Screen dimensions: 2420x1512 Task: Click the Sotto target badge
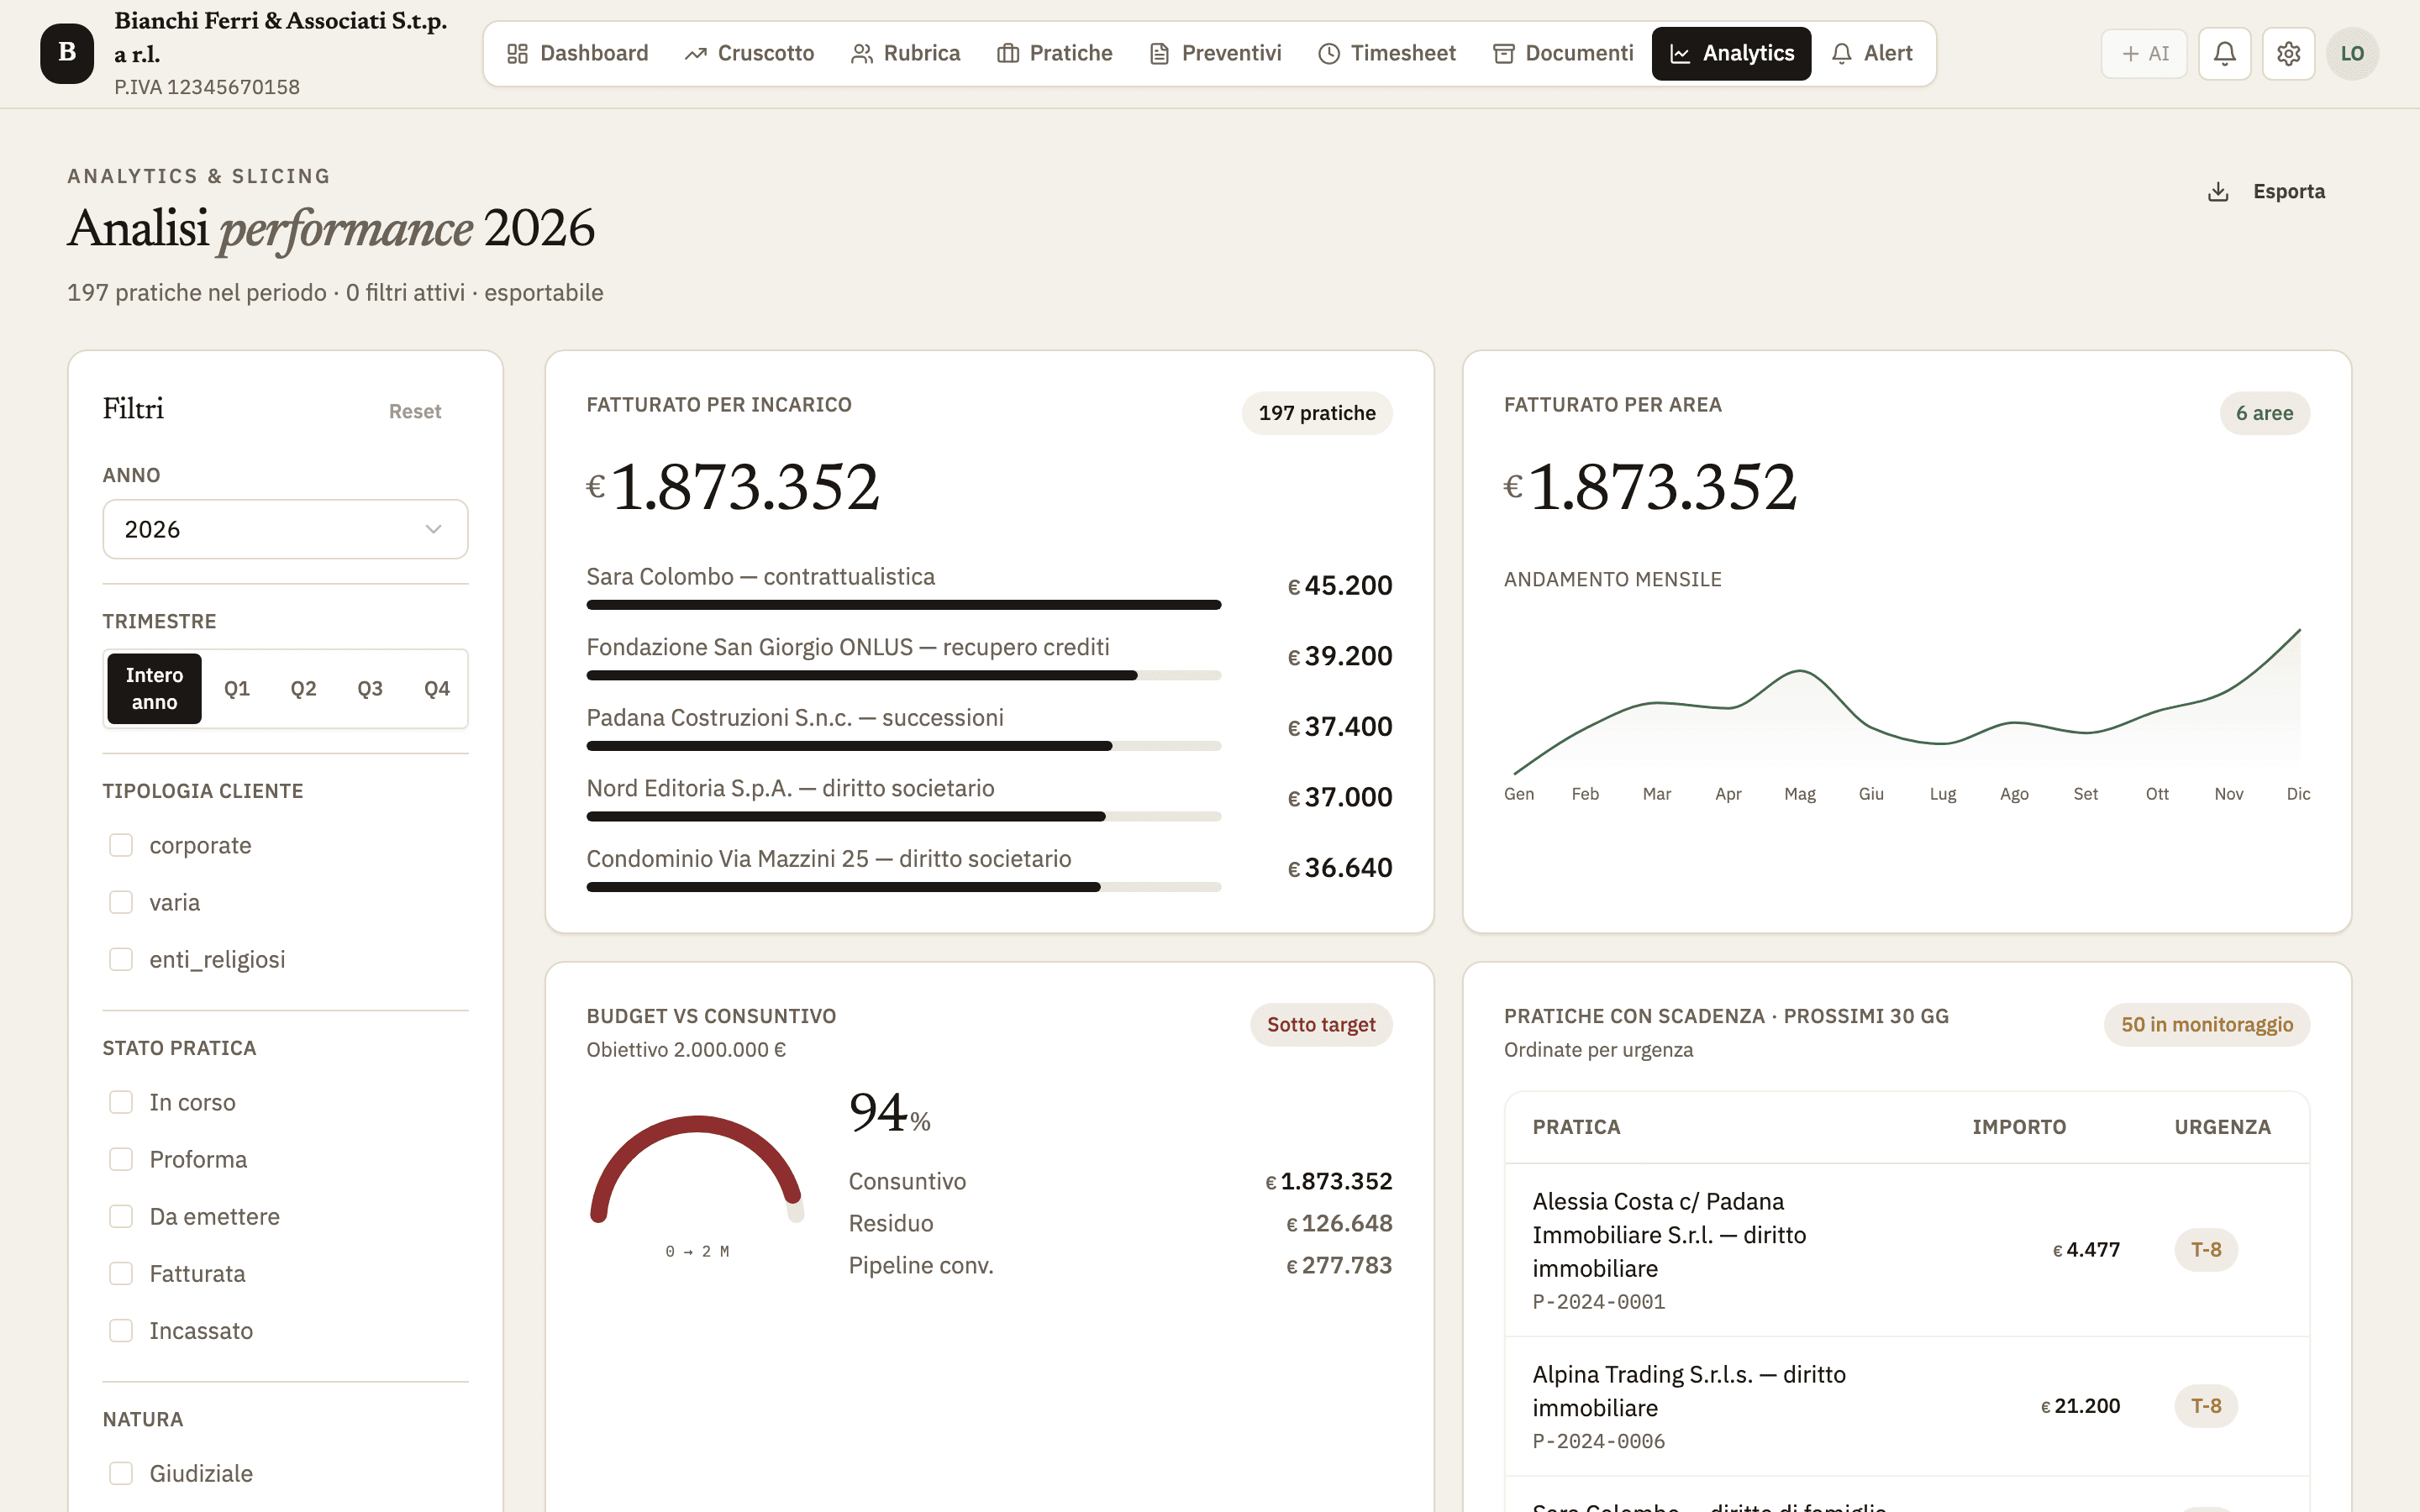1321,1024
